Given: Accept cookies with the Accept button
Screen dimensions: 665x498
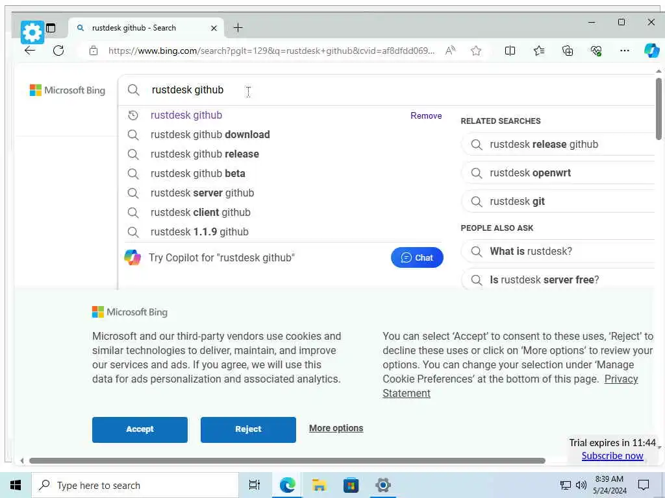Looking at the screenshot, I should pyautogui.click(x=140, y=429).
